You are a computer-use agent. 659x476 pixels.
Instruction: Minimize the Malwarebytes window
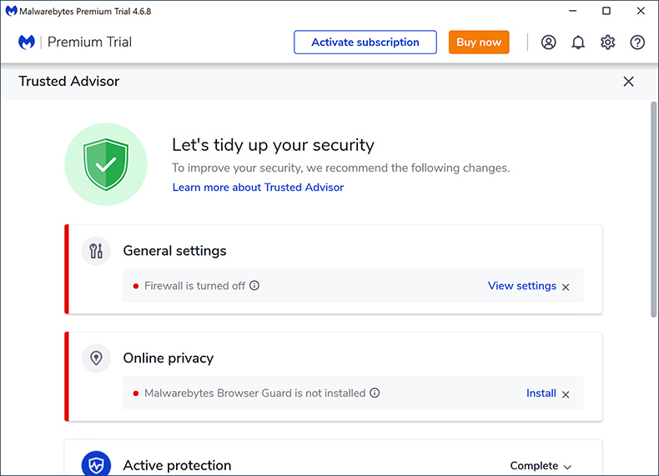pyautogui.click(x=572, y=11)
